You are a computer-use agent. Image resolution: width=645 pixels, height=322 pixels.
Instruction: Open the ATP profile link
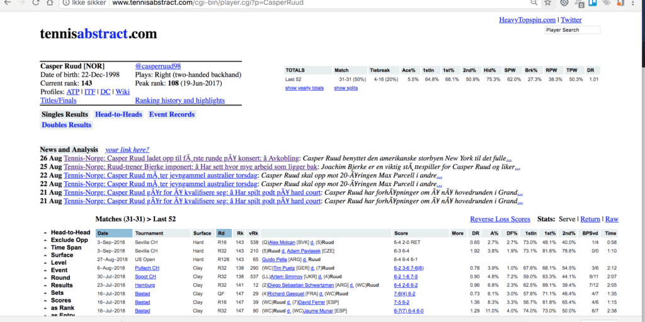pyautogui.click(x=73, y=92)
